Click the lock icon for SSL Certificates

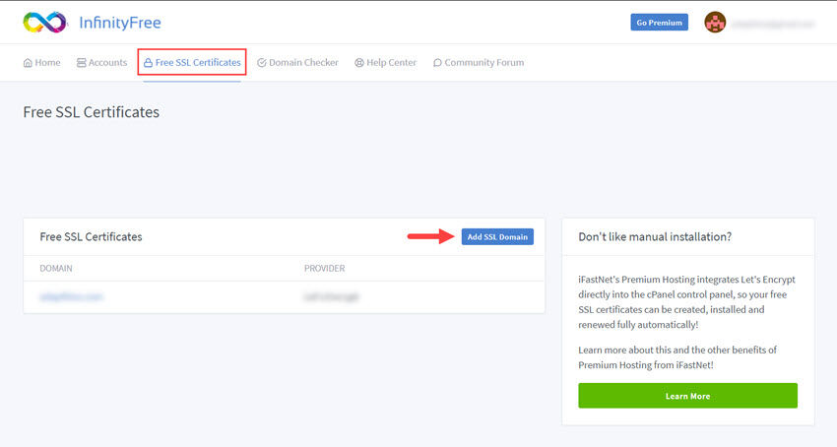[x=148, y=63]
